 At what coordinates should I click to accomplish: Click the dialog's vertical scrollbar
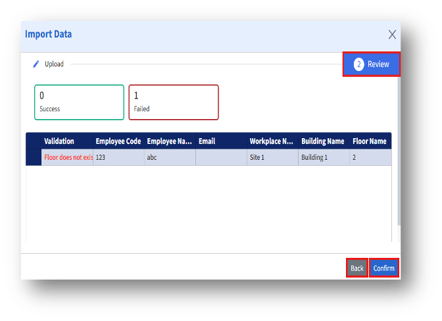[x=399, y=151]
